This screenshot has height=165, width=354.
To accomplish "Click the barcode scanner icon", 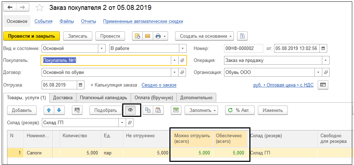I will point(77,110).
